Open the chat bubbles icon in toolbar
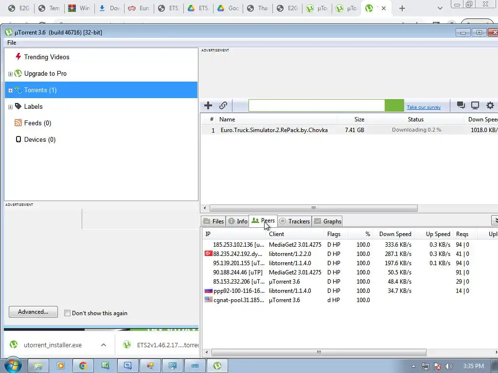Viewport: 498px width, 373px height. [x=461, y=105]
